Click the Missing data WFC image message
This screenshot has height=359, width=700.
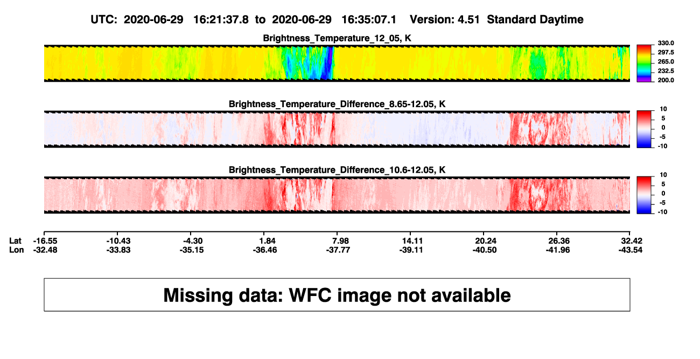(x=337, y=295)
